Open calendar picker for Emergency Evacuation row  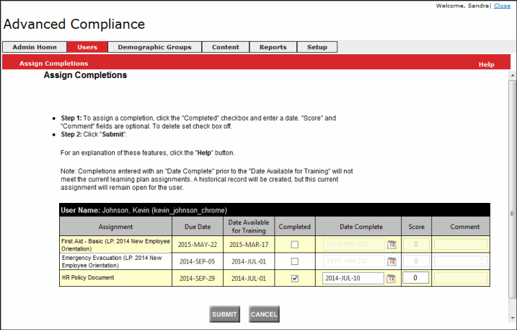coord(392,261)
